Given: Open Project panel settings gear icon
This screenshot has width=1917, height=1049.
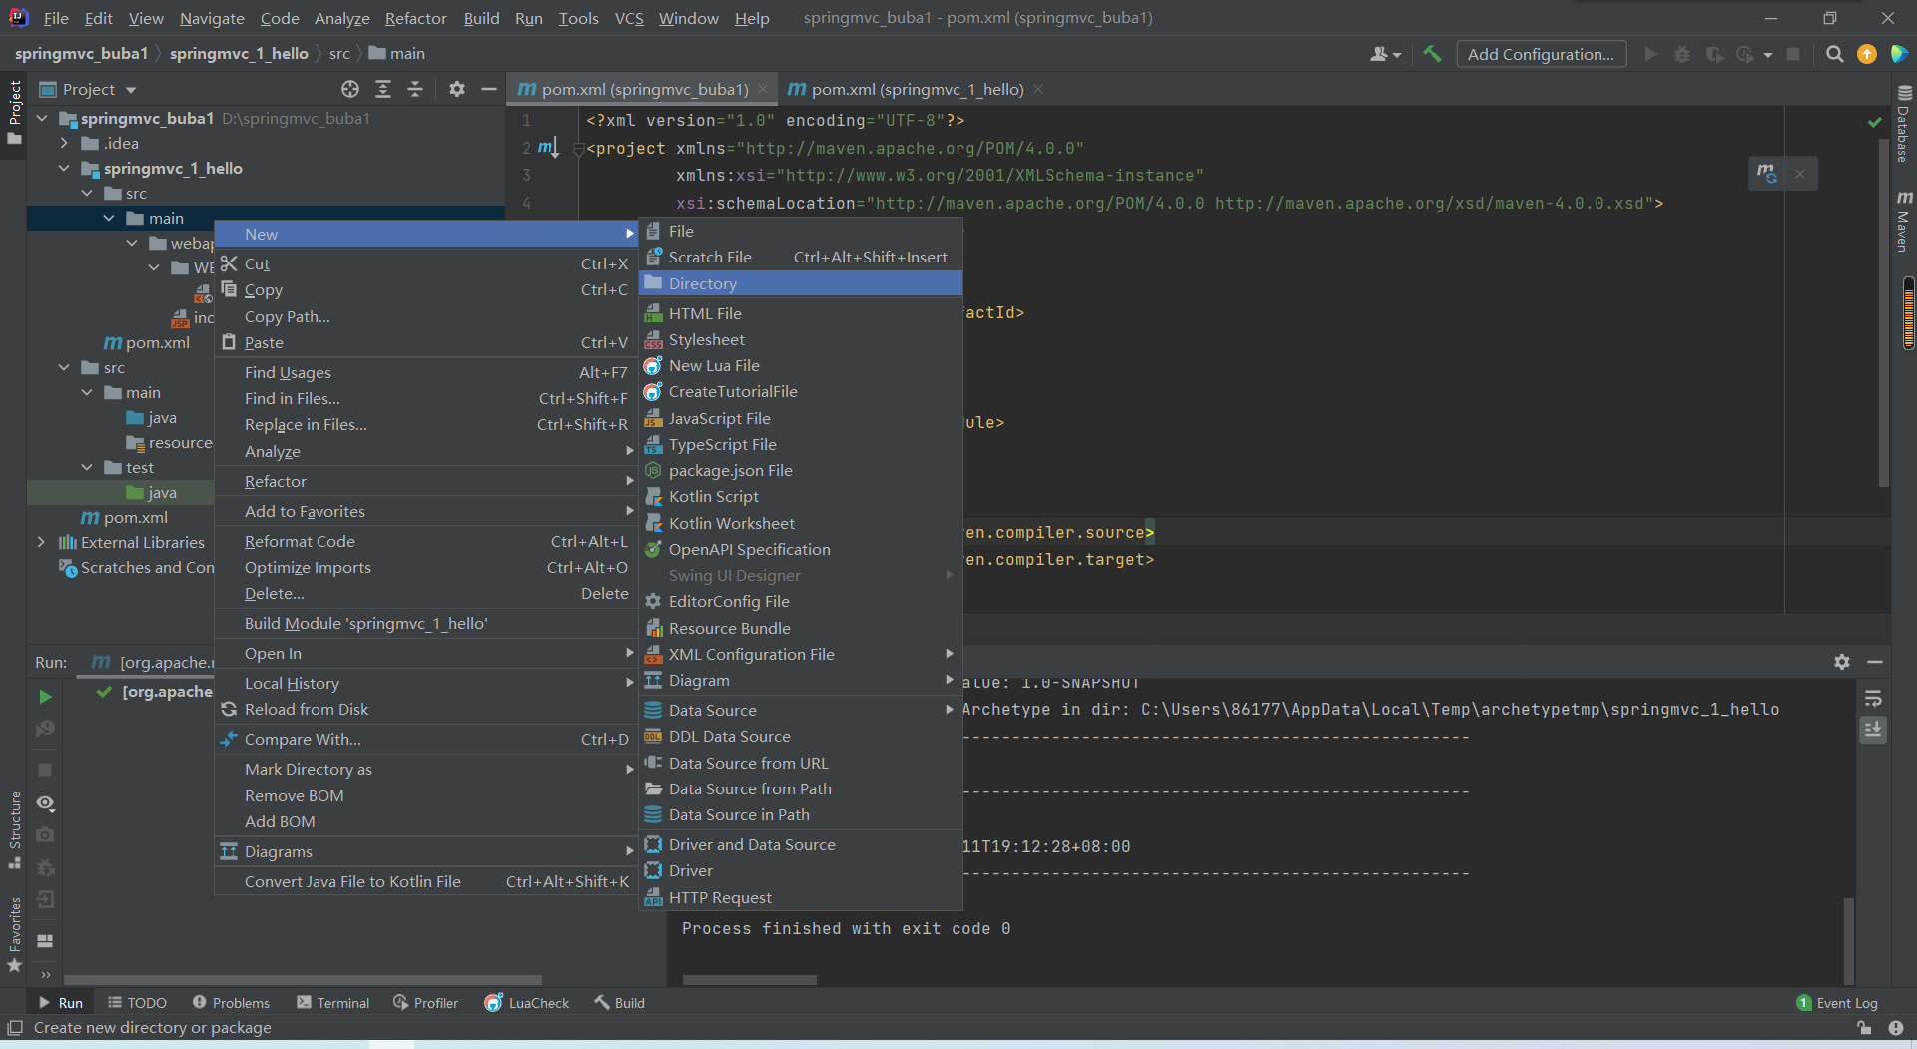Looking at the screenshot, I should point(457,89).
